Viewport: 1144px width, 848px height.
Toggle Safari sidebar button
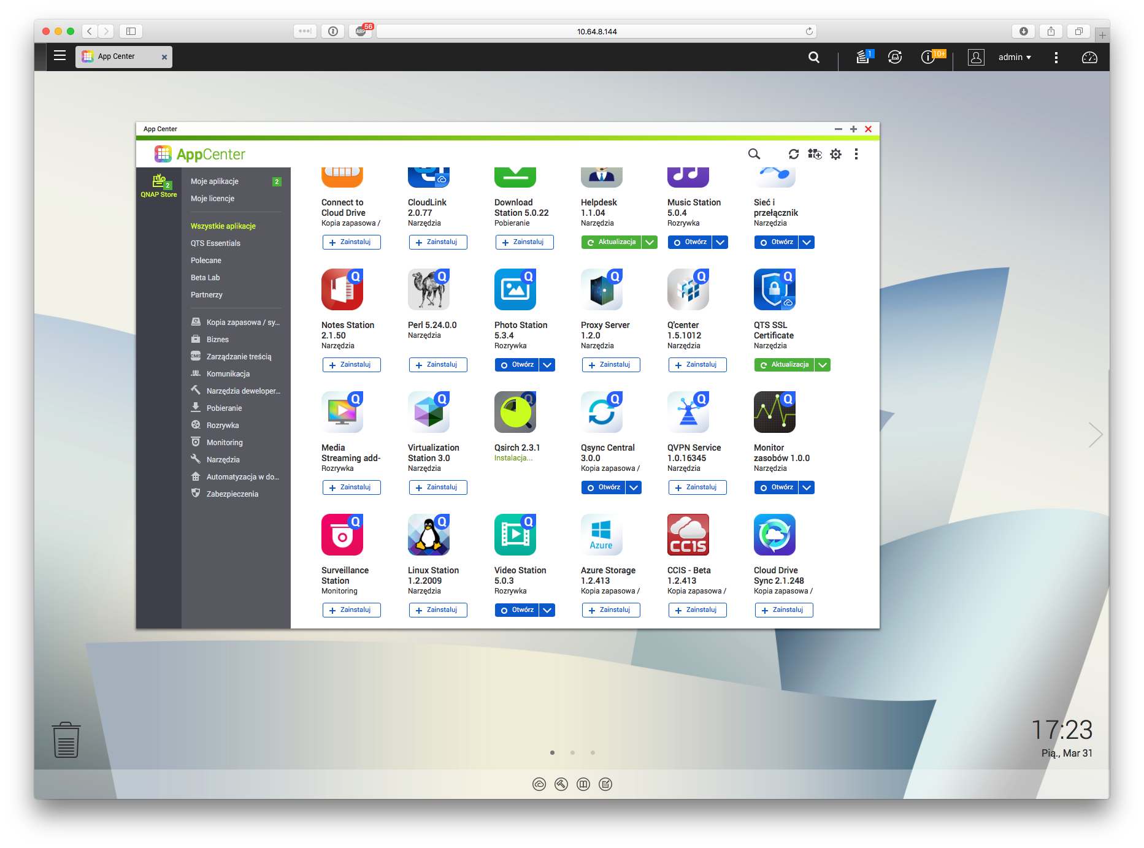131,31
